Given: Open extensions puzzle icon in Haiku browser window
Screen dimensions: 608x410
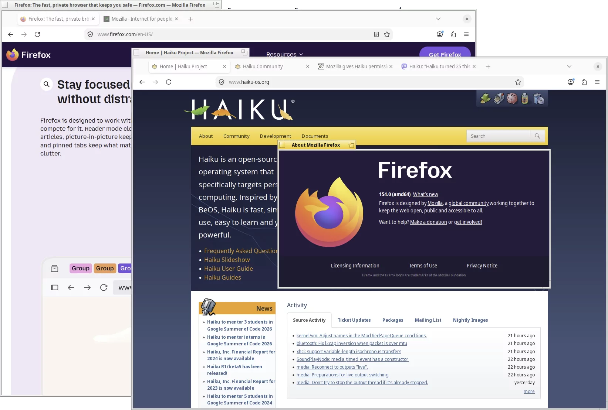Looking at the screenshot, I should pos(584,82).
